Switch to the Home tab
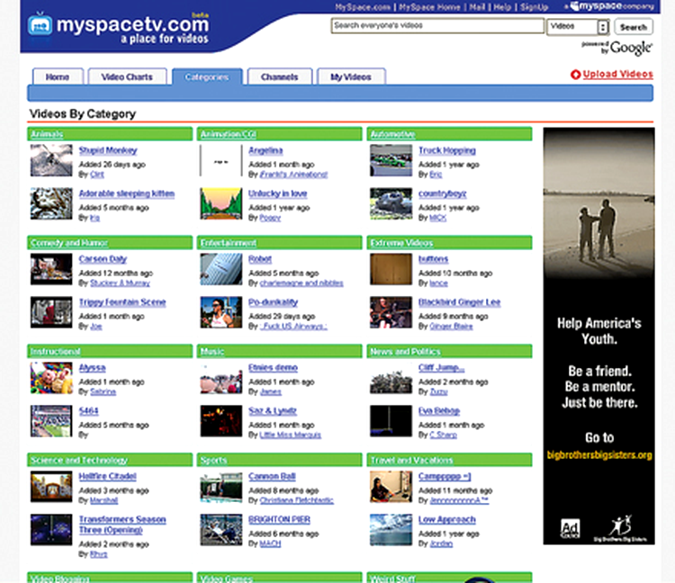Image resolution: width=675 pixels, height=583 pixels. [x=58, y=76]
